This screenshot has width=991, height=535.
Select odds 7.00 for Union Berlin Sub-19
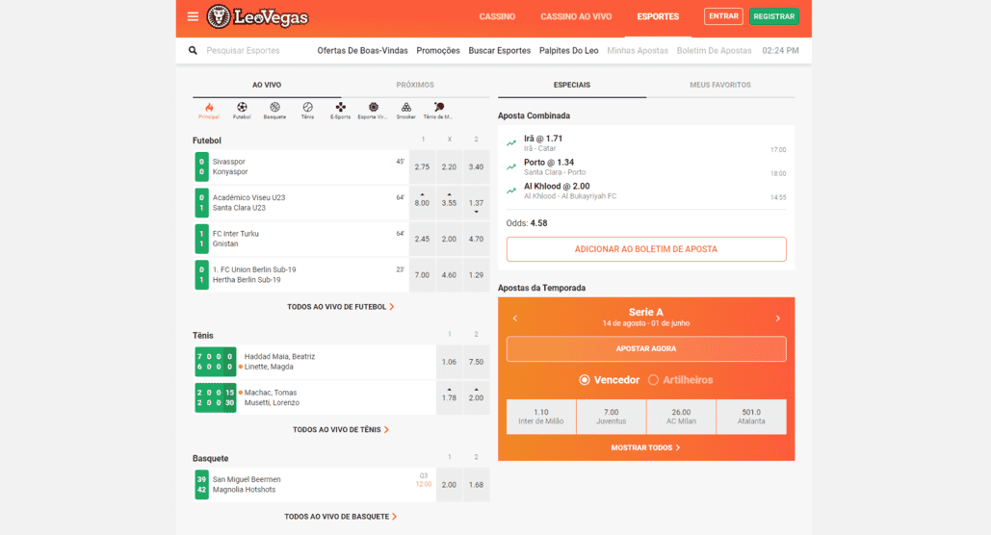[422, 275]
